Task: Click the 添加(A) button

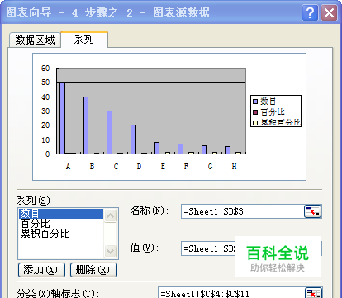Action: (x=41, y=270)
